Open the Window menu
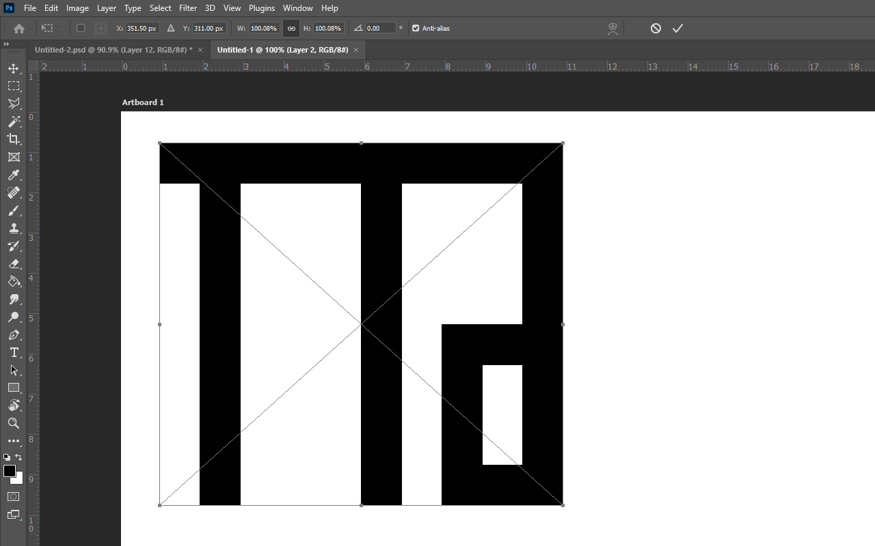This screenshot has width=875, height=546. [x=298, y=8]
